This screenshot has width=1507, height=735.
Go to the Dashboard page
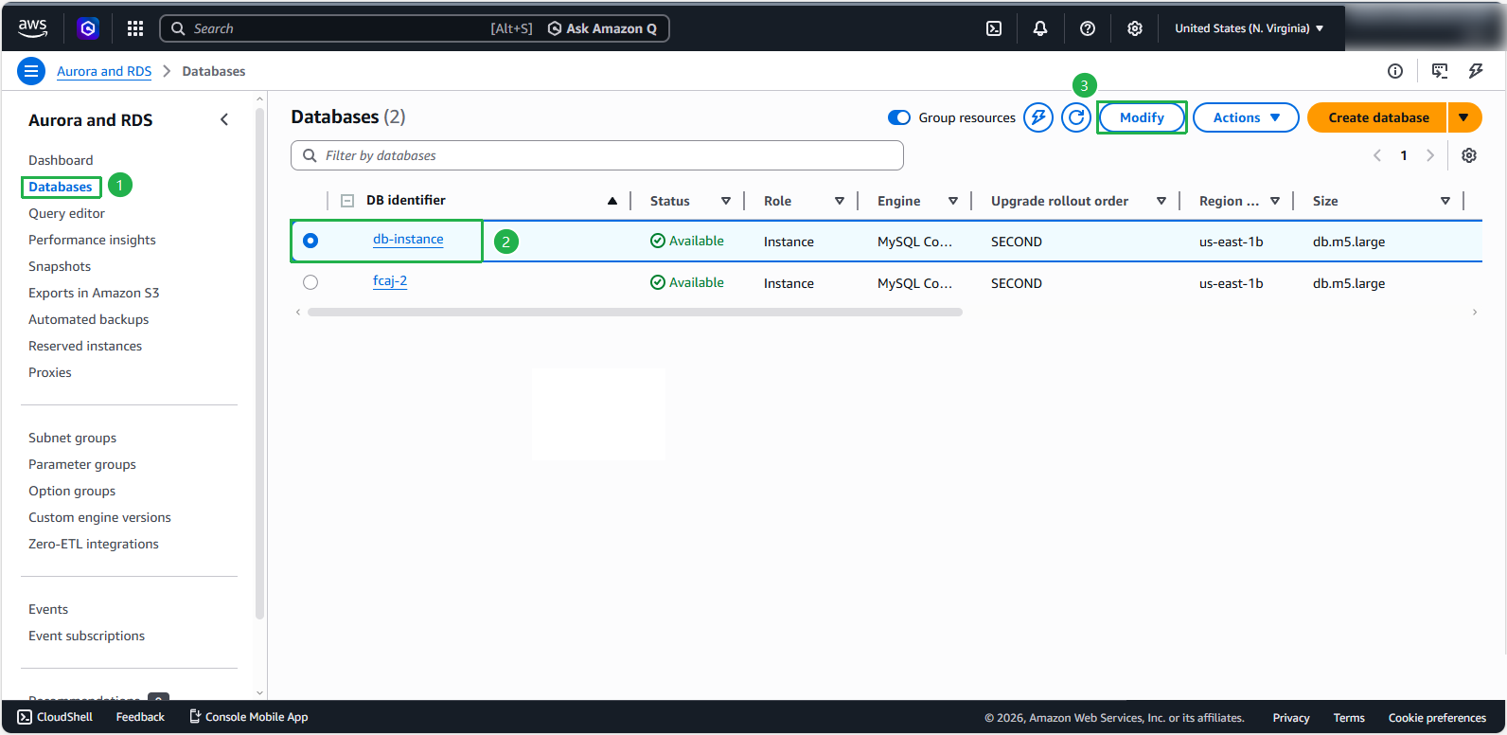tap(61, 160)
